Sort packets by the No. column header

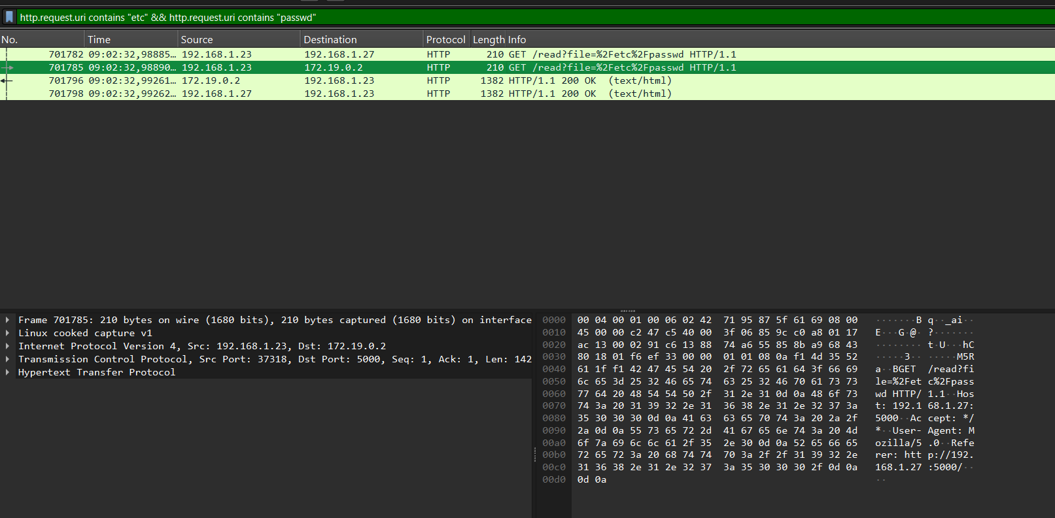coord(10,40)
